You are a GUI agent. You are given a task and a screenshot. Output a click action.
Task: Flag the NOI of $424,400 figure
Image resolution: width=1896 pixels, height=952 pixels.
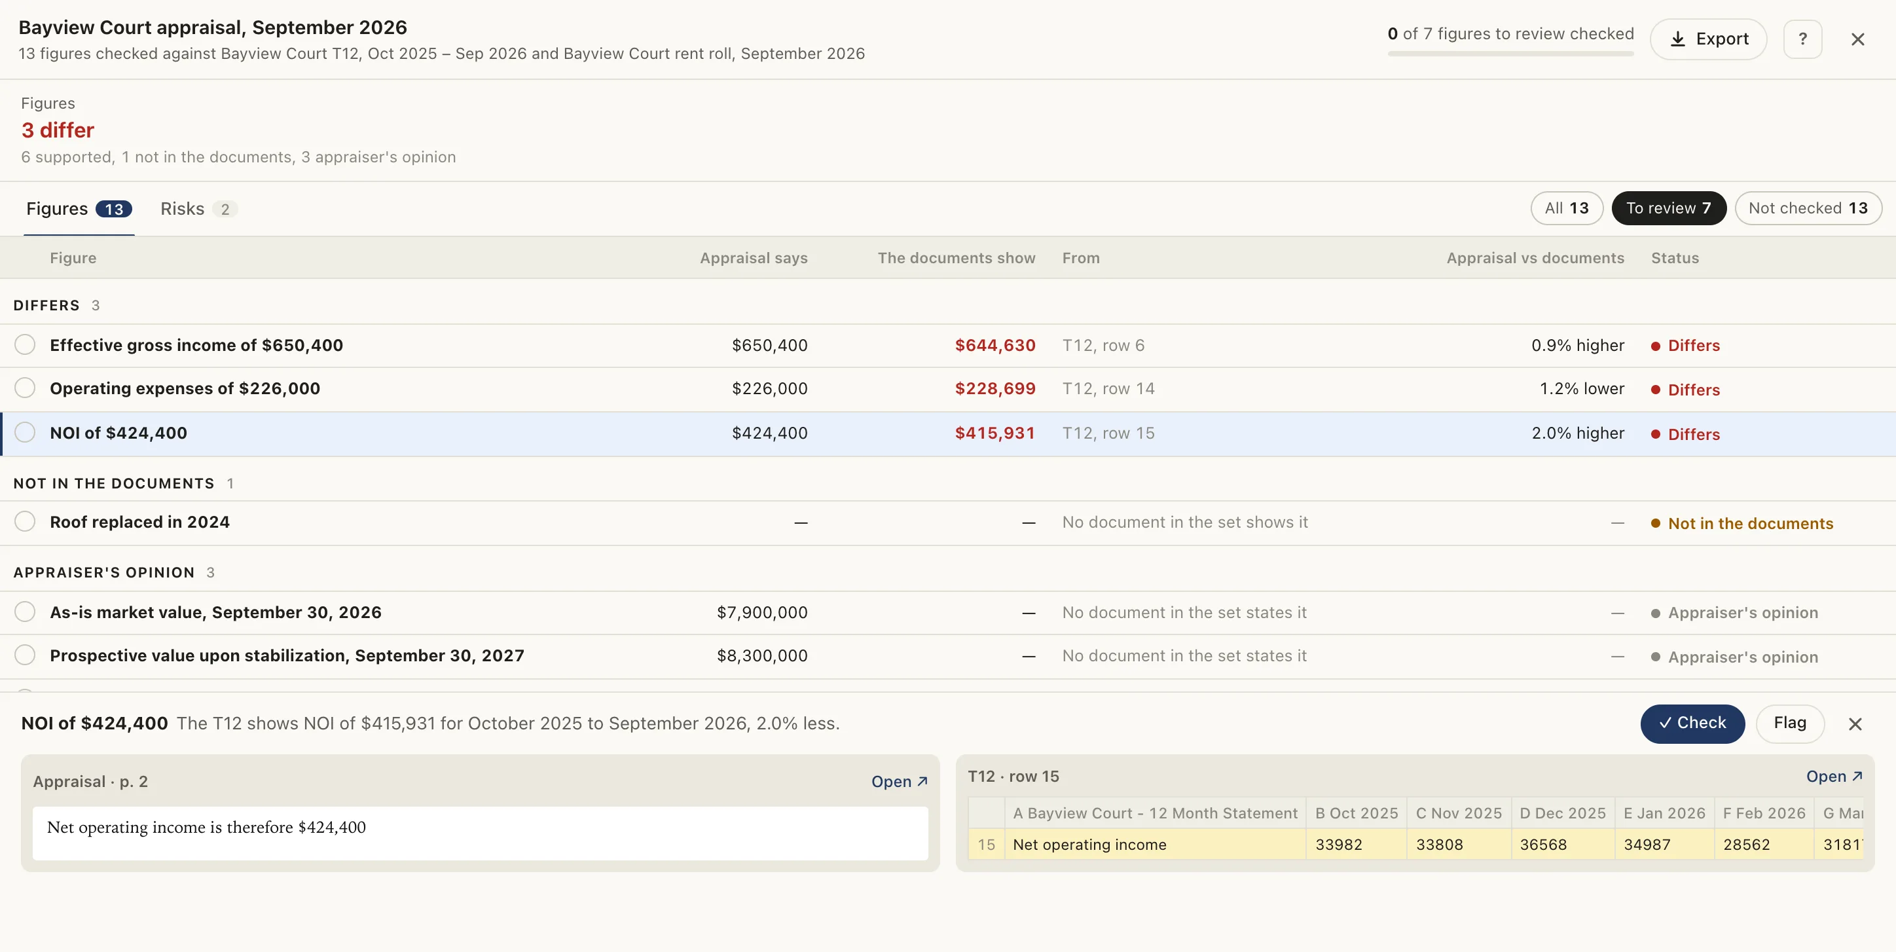pyautogui.click(x=1790, y=723)
